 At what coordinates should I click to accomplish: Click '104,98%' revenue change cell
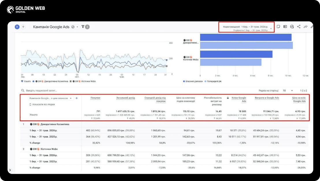click(x=130, y=143)
